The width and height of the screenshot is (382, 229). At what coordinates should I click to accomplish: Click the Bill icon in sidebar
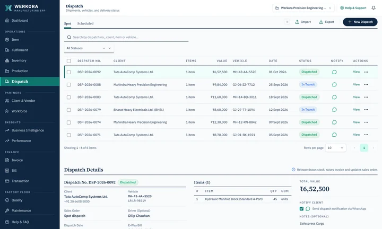[7, 171]
